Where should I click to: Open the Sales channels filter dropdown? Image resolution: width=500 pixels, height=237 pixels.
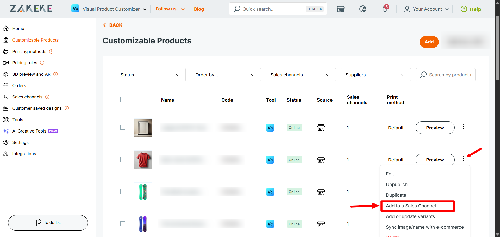(301, 75)
